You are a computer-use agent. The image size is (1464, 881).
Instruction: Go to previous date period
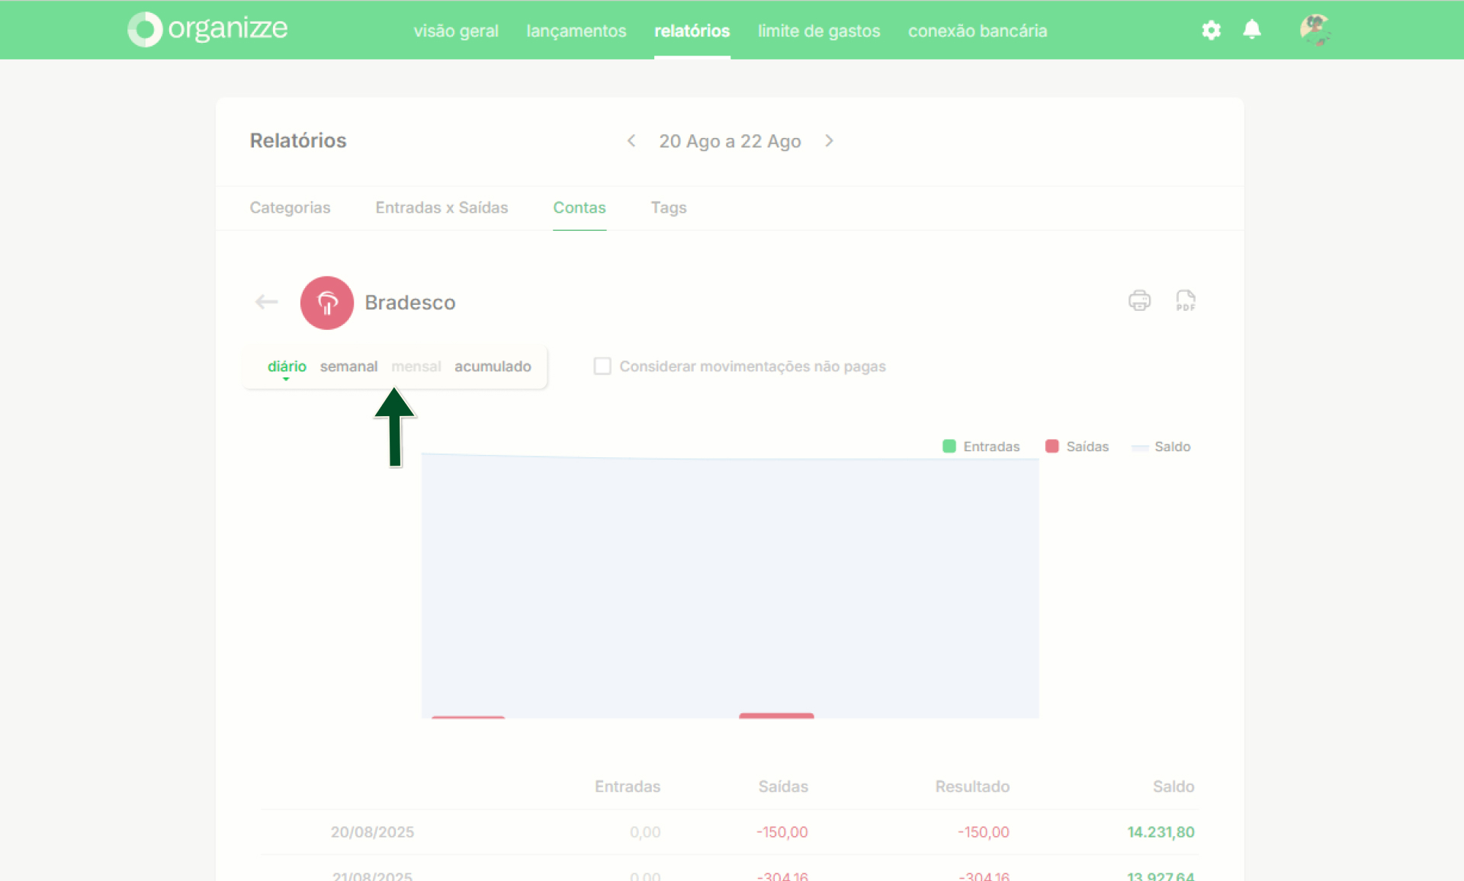[631, 141]
